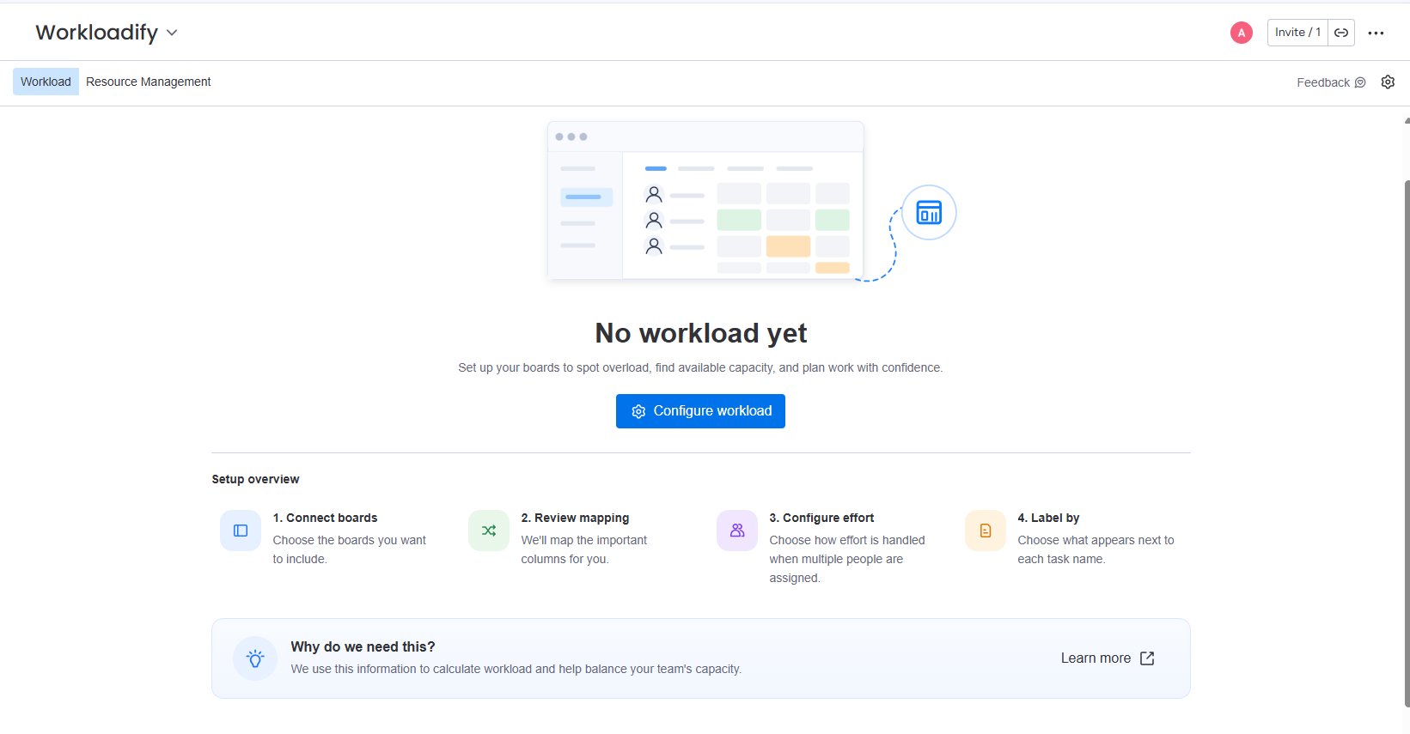Click the Review mapping shuffle icon
The image size is (1410, 734).
(x=489, y=531)
